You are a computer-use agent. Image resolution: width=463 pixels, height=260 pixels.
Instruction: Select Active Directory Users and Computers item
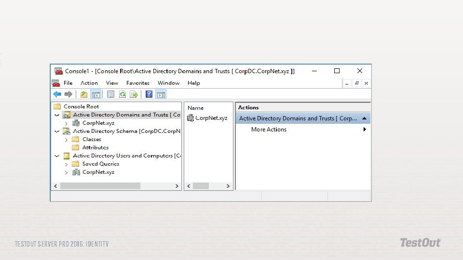(x=127, y=156)
